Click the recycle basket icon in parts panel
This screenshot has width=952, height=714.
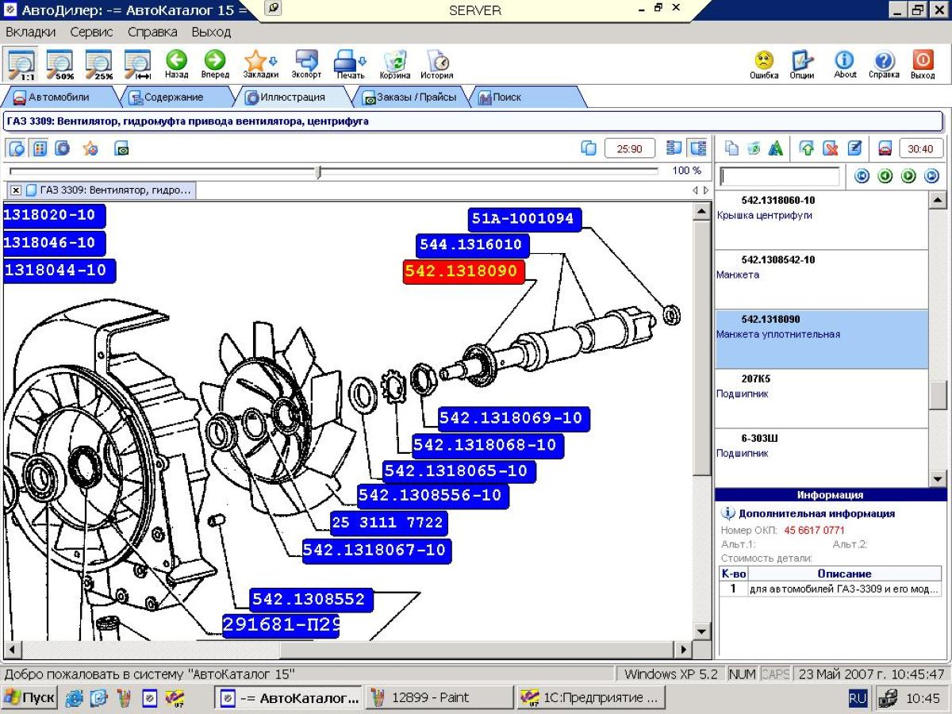(754, 148)
